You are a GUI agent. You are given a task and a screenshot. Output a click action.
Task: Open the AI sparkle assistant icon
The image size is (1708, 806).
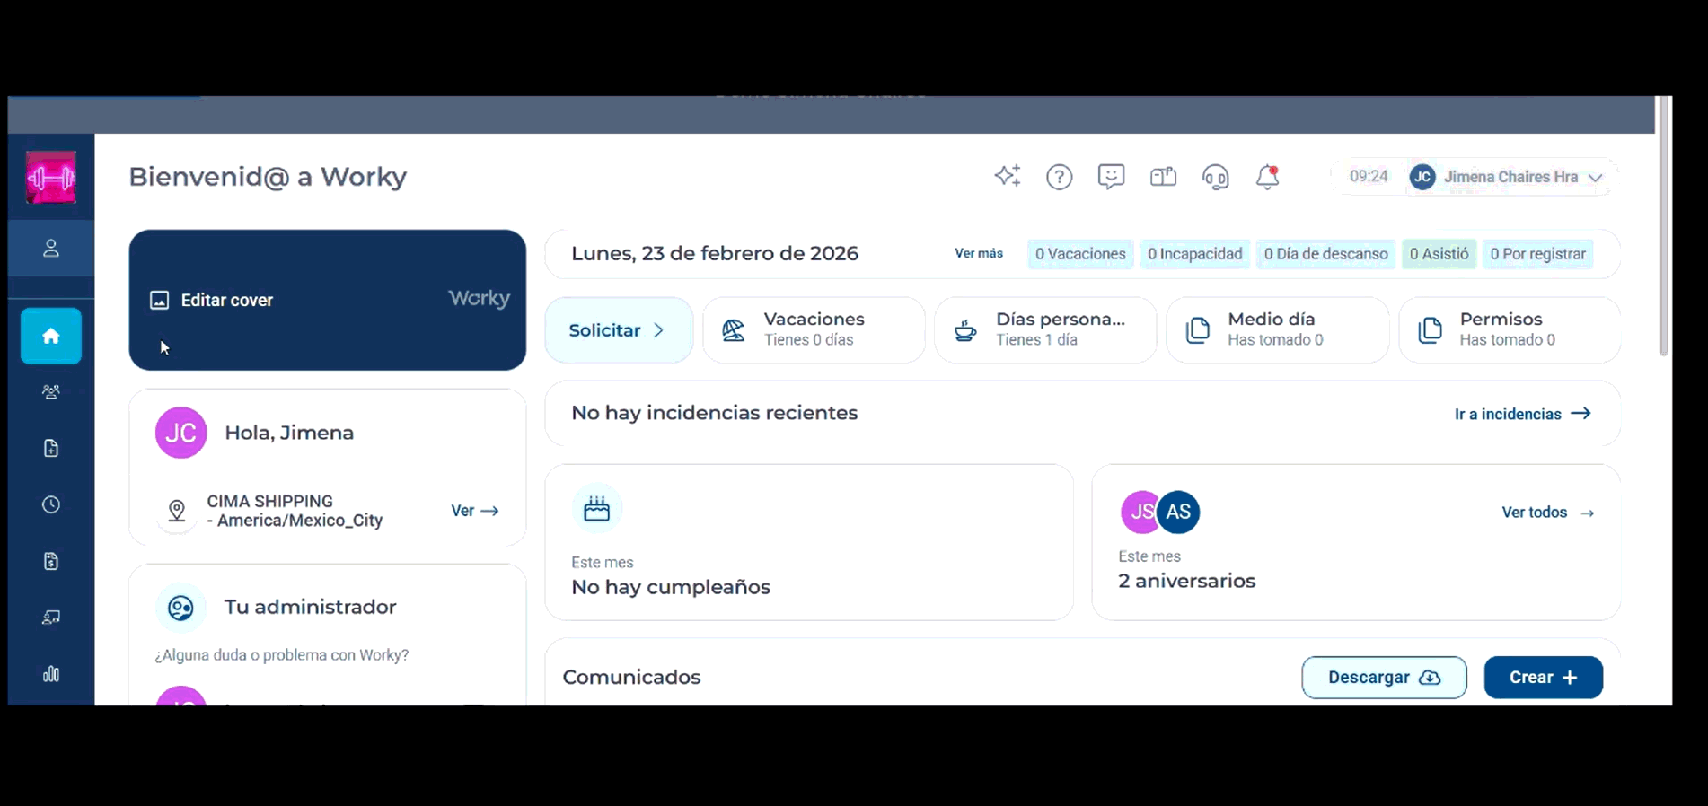(x=1008, y=177)
